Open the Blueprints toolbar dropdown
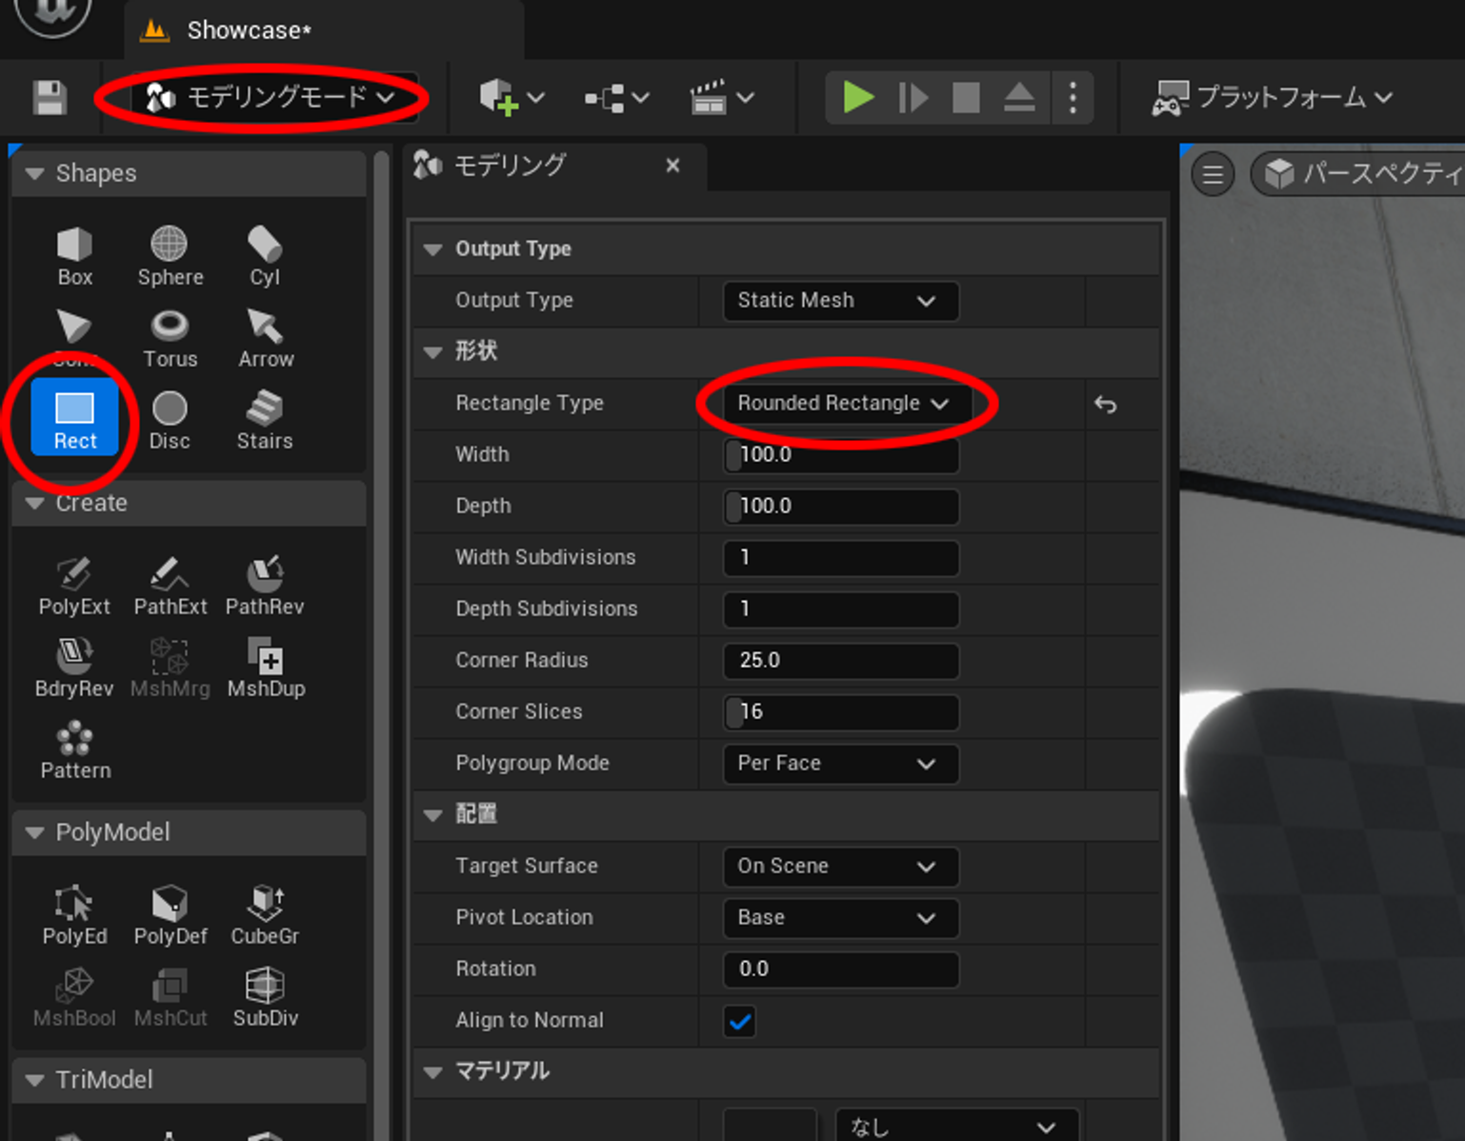 [616, 97]
